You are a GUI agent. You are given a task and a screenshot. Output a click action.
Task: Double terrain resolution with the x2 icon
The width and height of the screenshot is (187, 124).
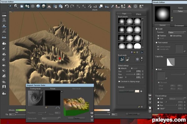point(95,7)
